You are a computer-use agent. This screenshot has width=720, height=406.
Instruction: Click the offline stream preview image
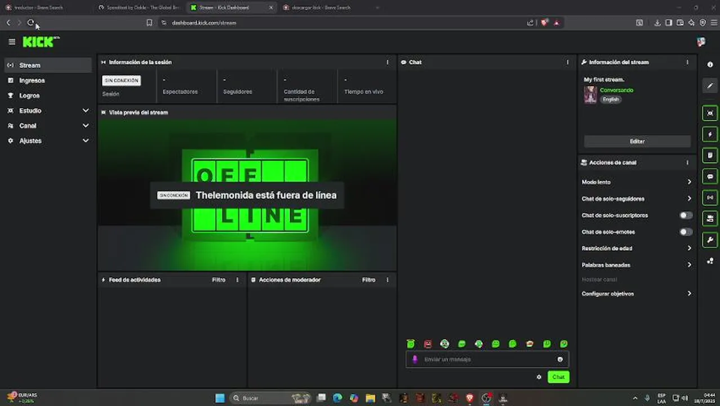click(x=247, y=195)
